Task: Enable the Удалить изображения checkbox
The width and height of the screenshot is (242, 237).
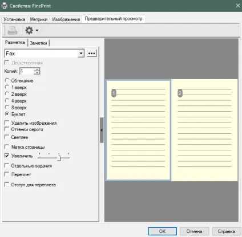Action: pyautogui.click(x=7, y=123)
